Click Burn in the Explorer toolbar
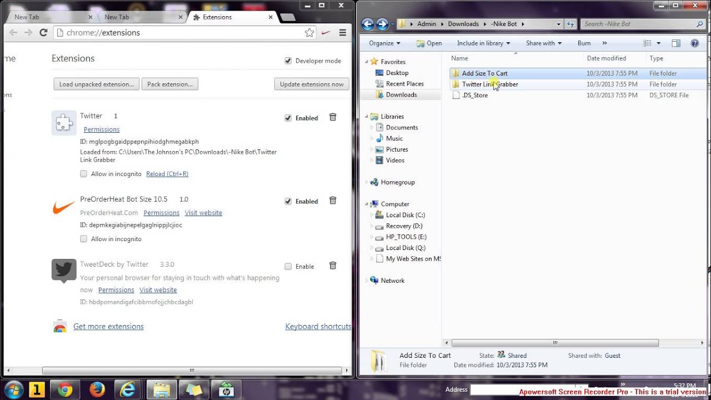 pos(584,43)
